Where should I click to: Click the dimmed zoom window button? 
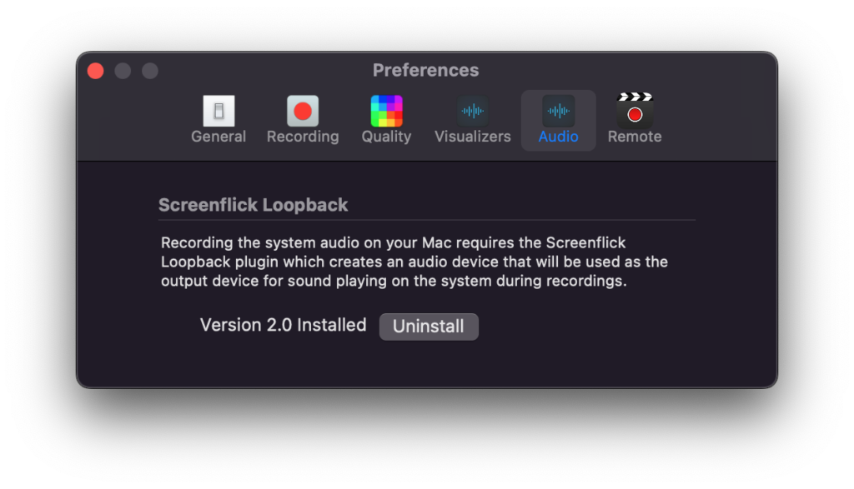pos(150,71)
